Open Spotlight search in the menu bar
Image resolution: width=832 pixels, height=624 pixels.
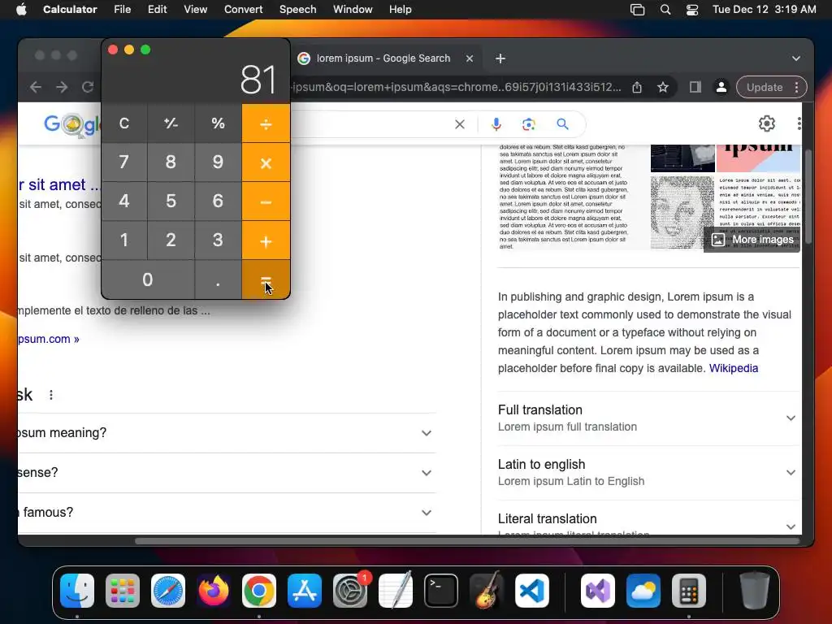(x=665, y=10)
